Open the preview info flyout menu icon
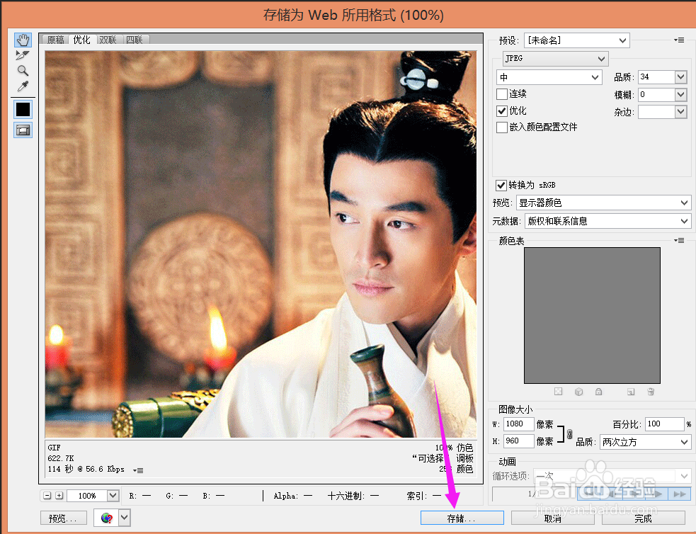This screenshot has height=534, width=696. point(138,470)
